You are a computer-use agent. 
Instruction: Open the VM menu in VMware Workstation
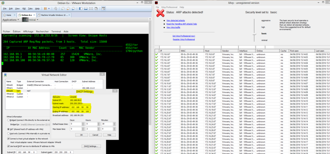tap(24, 9)
